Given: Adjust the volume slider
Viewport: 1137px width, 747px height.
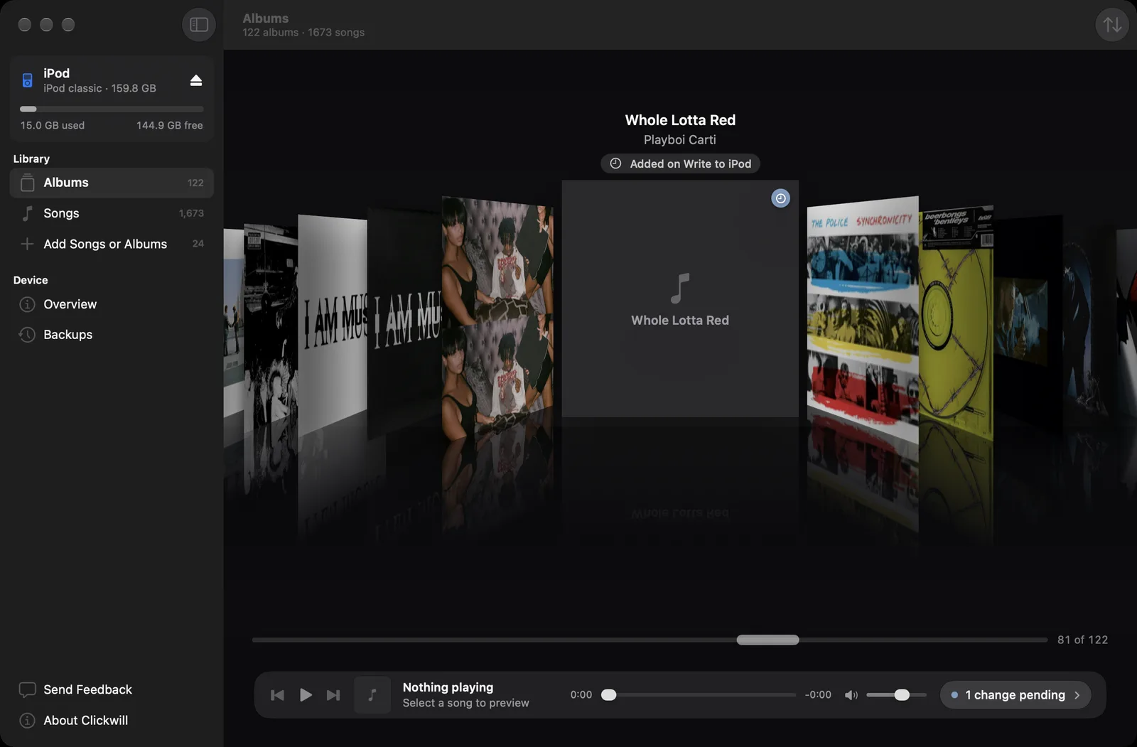Looking at the screenshot, I should (896, 695).
